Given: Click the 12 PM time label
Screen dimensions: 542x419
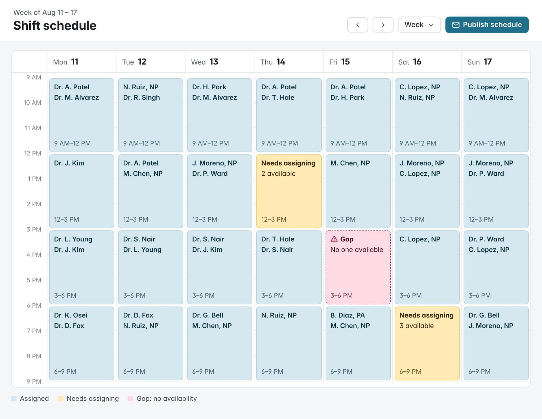Looking at the screenshot, I should point(32,153).
